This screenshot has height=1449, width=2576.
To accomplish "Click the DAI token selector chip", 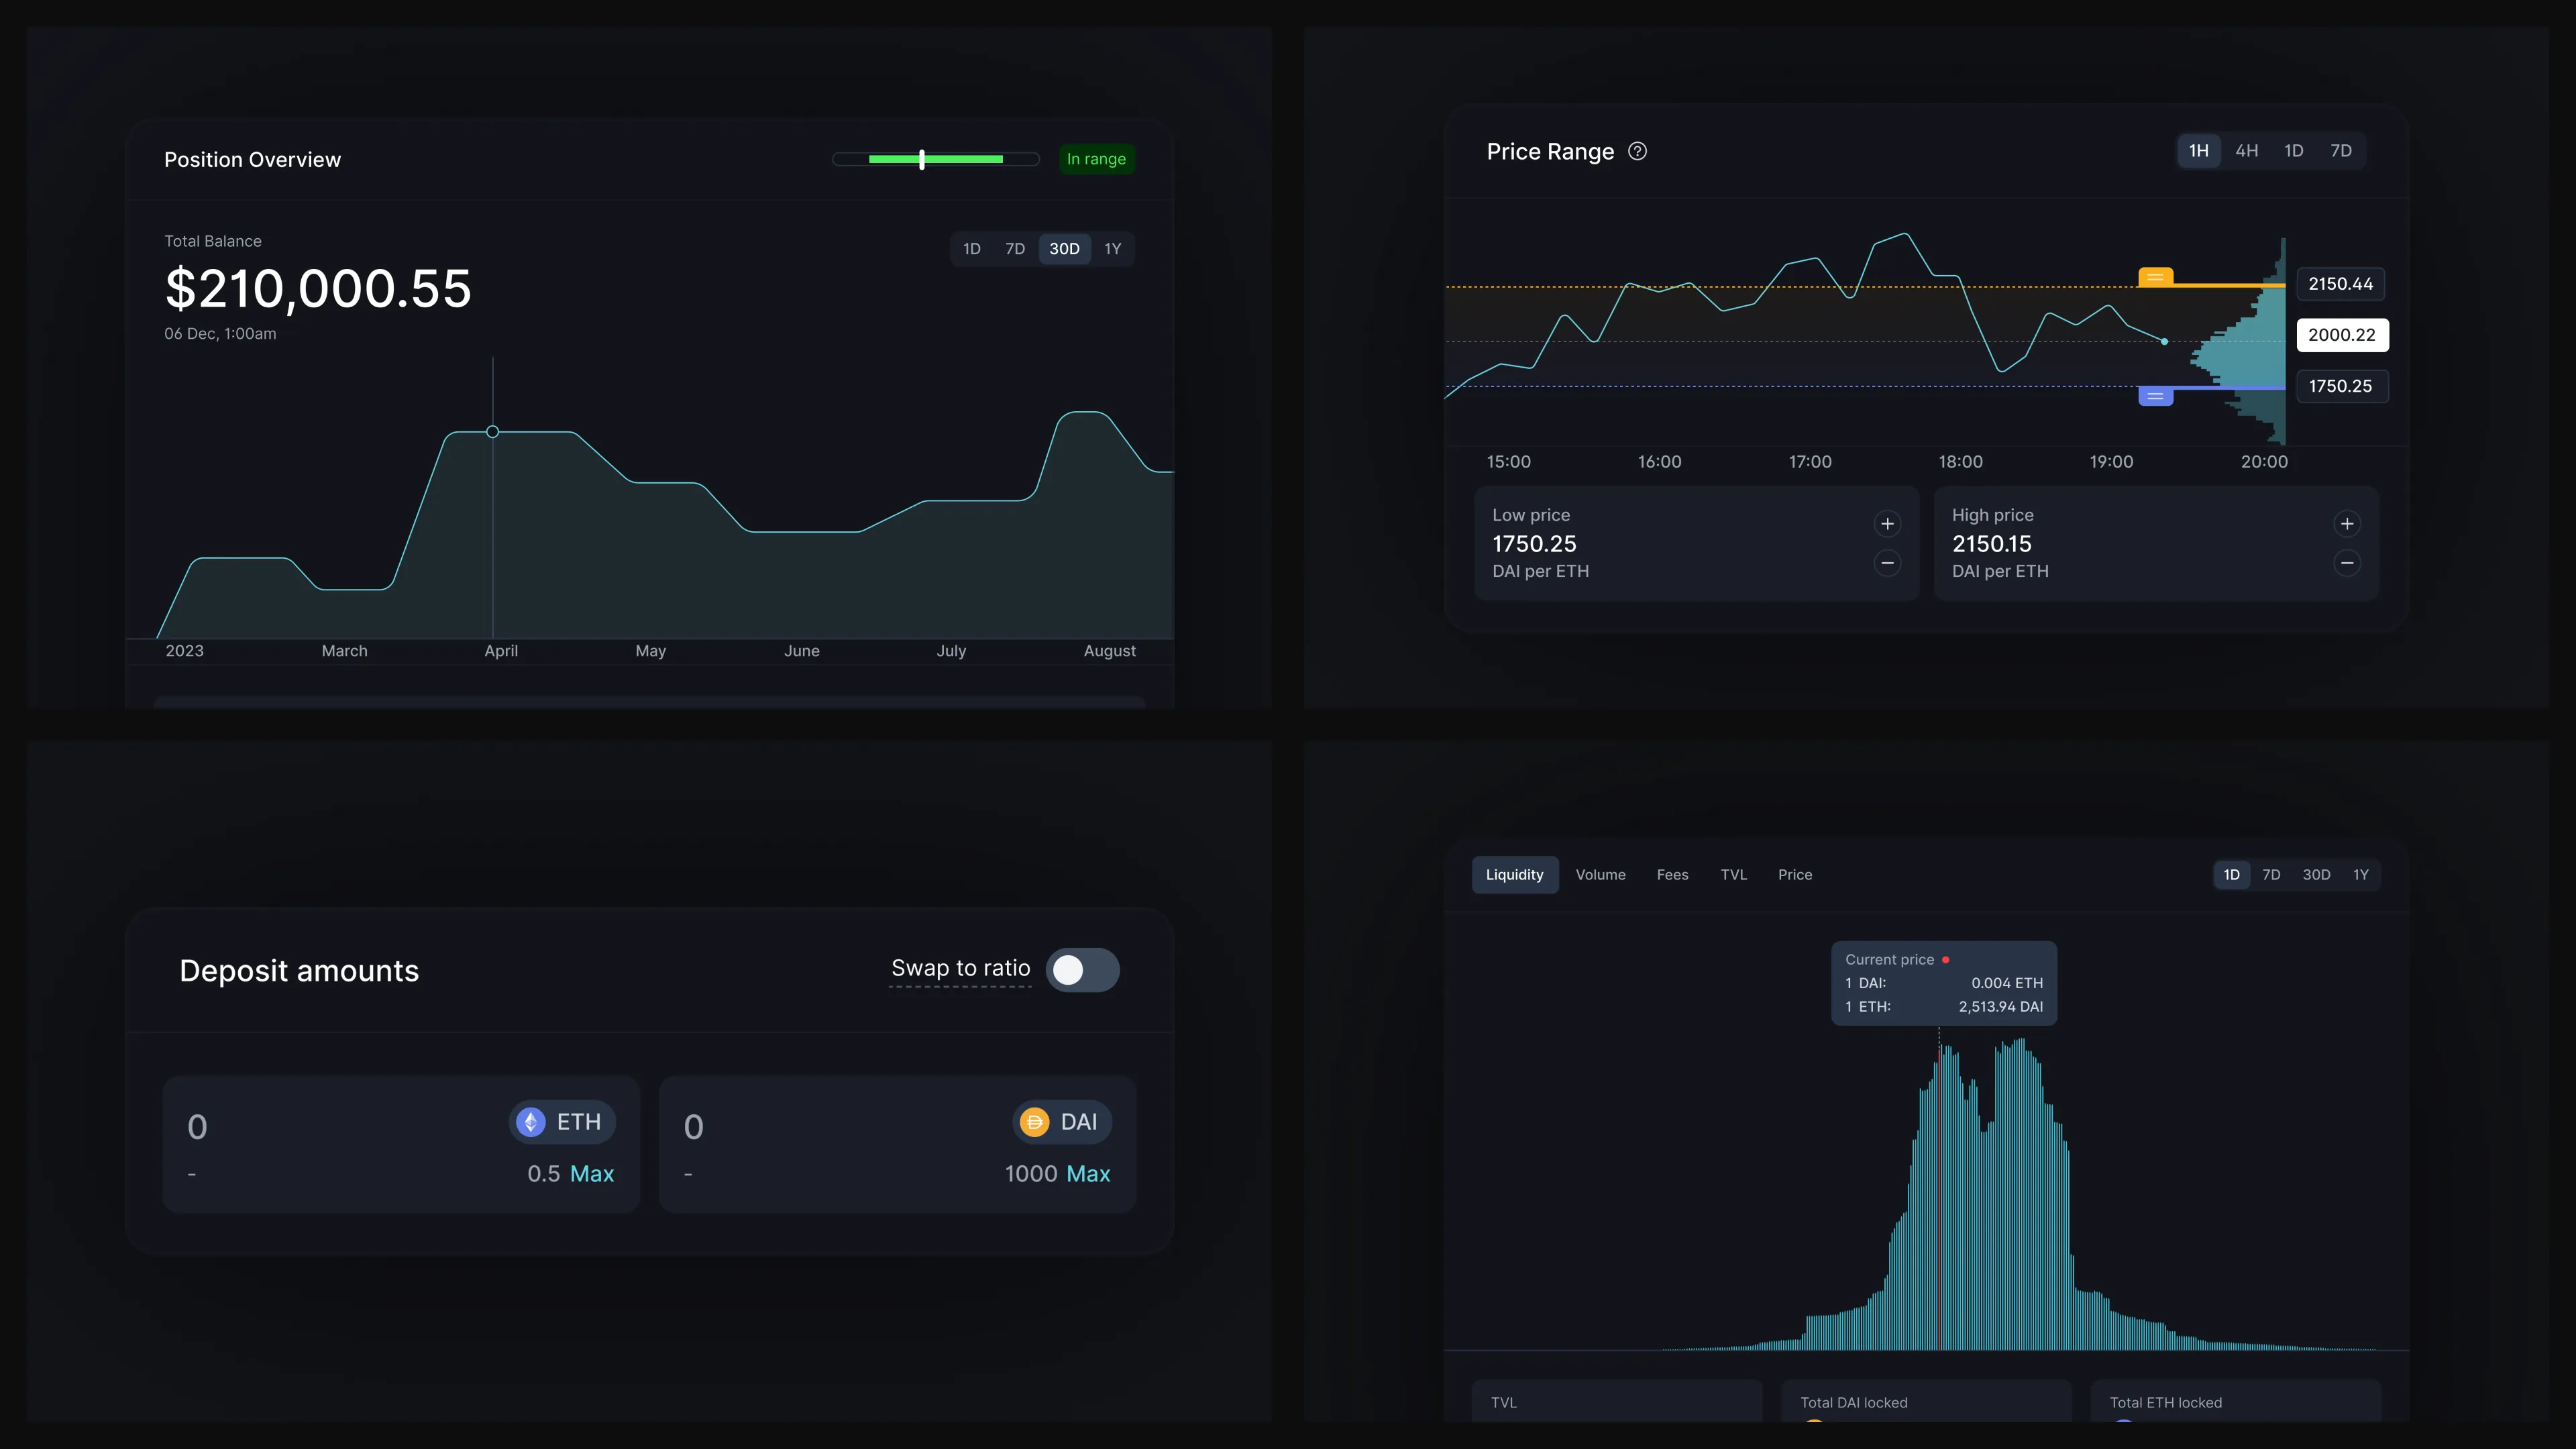I will pos(1062,1122).
